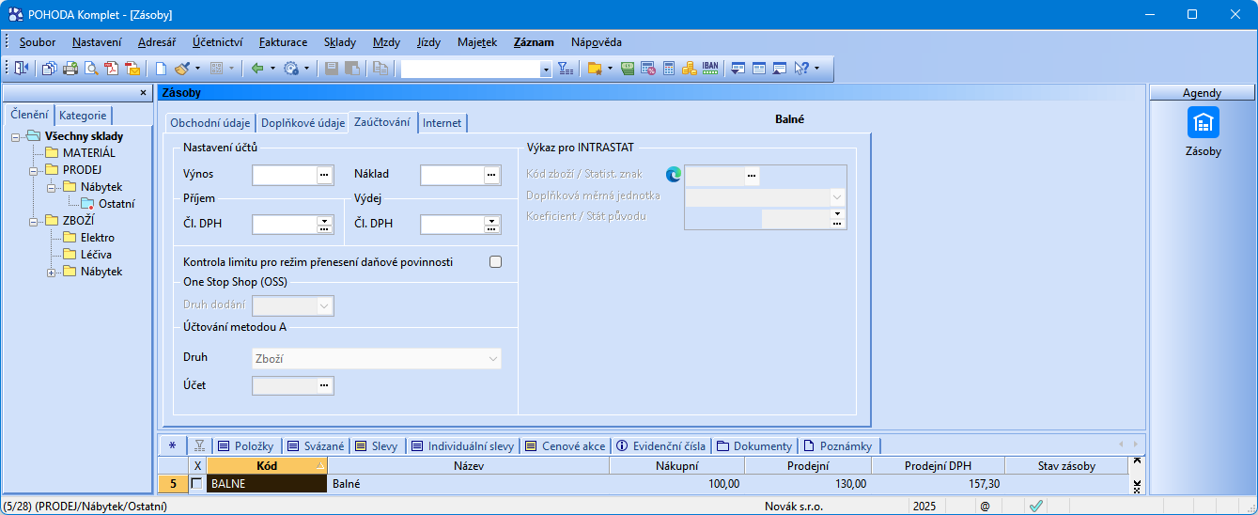Click the Výnos account browse button
1258x515 pixels.
click(324, 175)
